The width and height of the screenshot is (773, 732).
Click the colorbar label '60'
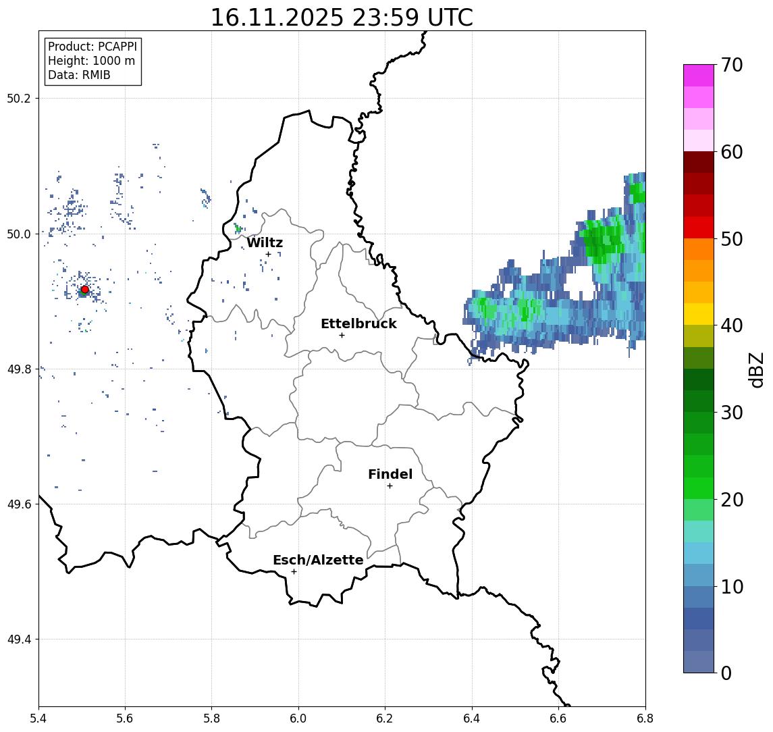point(732,152)
